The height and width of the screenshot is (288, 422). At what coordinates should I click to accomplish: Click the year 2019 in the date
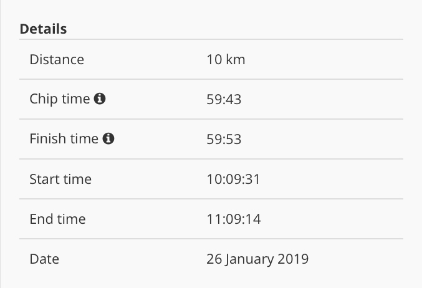click(294, 259)
